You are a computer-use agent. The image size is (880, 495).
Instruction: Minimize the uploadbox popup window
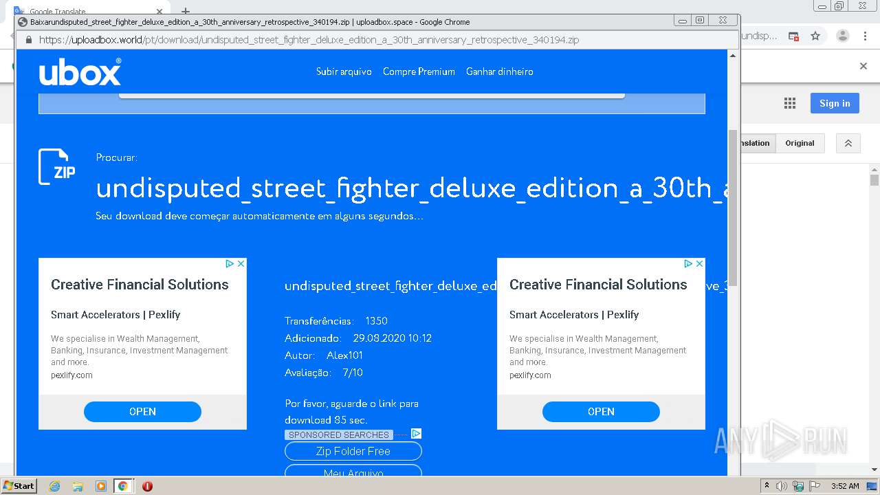pos(682,21)
